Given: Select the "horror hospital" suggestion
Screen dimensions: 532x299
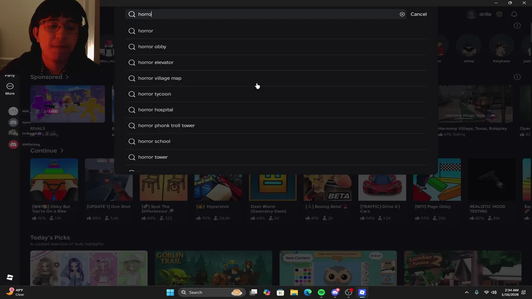Looking at the screenshot, I should [276, 110].
